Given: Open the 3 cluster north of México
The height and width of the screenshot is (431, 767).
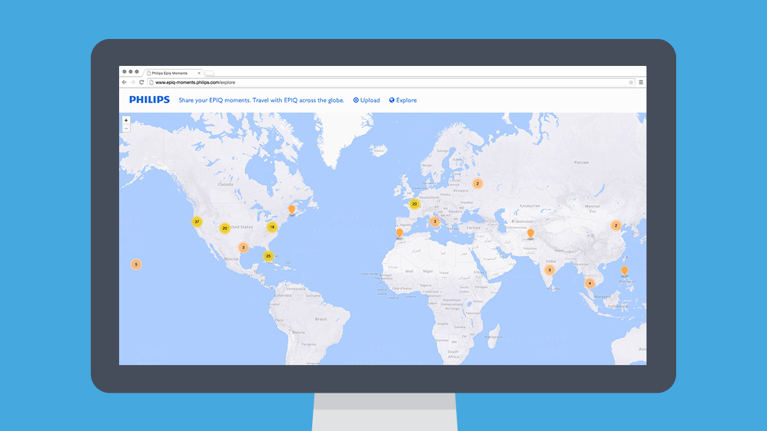Looking at the screenshot, I should pyautogui.click(x=243, y=247).
